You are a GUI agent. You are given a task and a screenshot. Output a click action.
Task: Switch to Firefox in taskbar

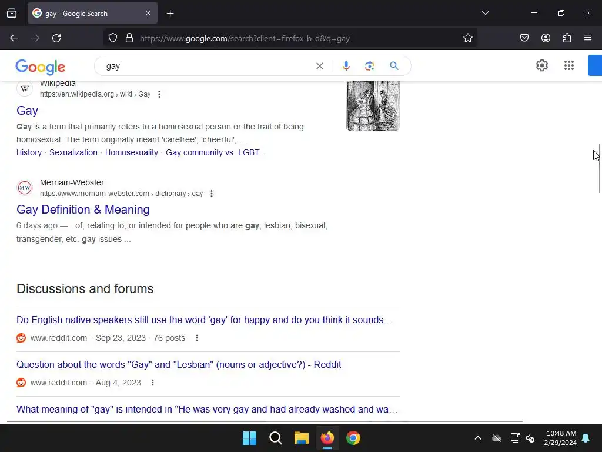pyautogui.click(x=327, y=438)
